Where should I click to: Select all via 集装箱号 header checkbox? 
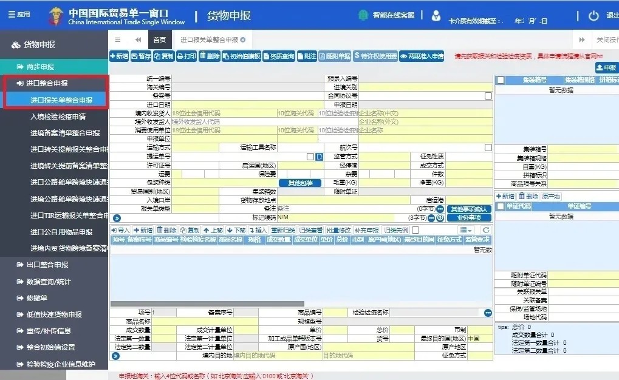(x=500, y=80)
